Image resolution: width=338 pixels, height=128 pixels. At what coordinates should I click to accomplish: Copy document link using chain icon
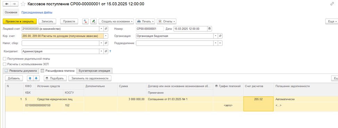click(x=332, y=4)
